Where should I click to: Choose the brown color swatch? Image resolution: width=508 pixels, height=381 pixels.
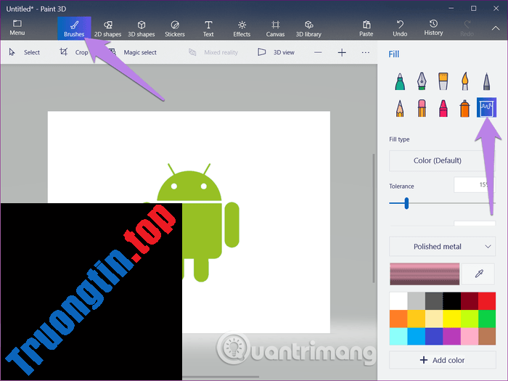pos(487,336)
